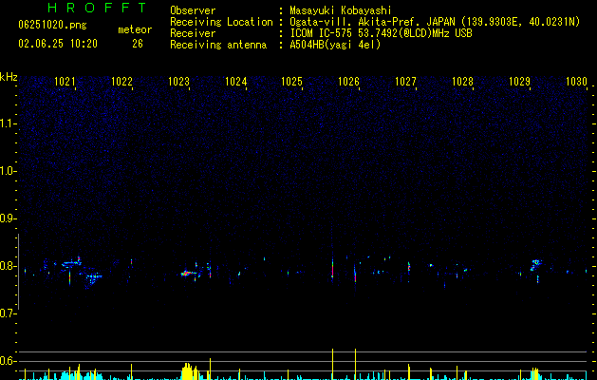The width and height of the screenshot is (597, 380).
Task: Click the date stamp 02.06.25 10:20
Action: coord(58,44)
